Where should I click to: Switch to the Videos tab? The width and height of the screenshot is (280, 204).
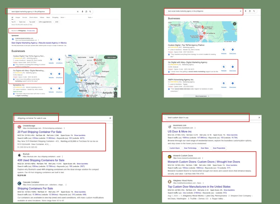[42, 17]
